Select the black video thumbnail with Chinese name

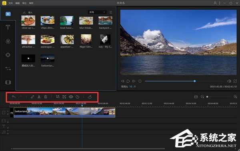coord(28,58)
